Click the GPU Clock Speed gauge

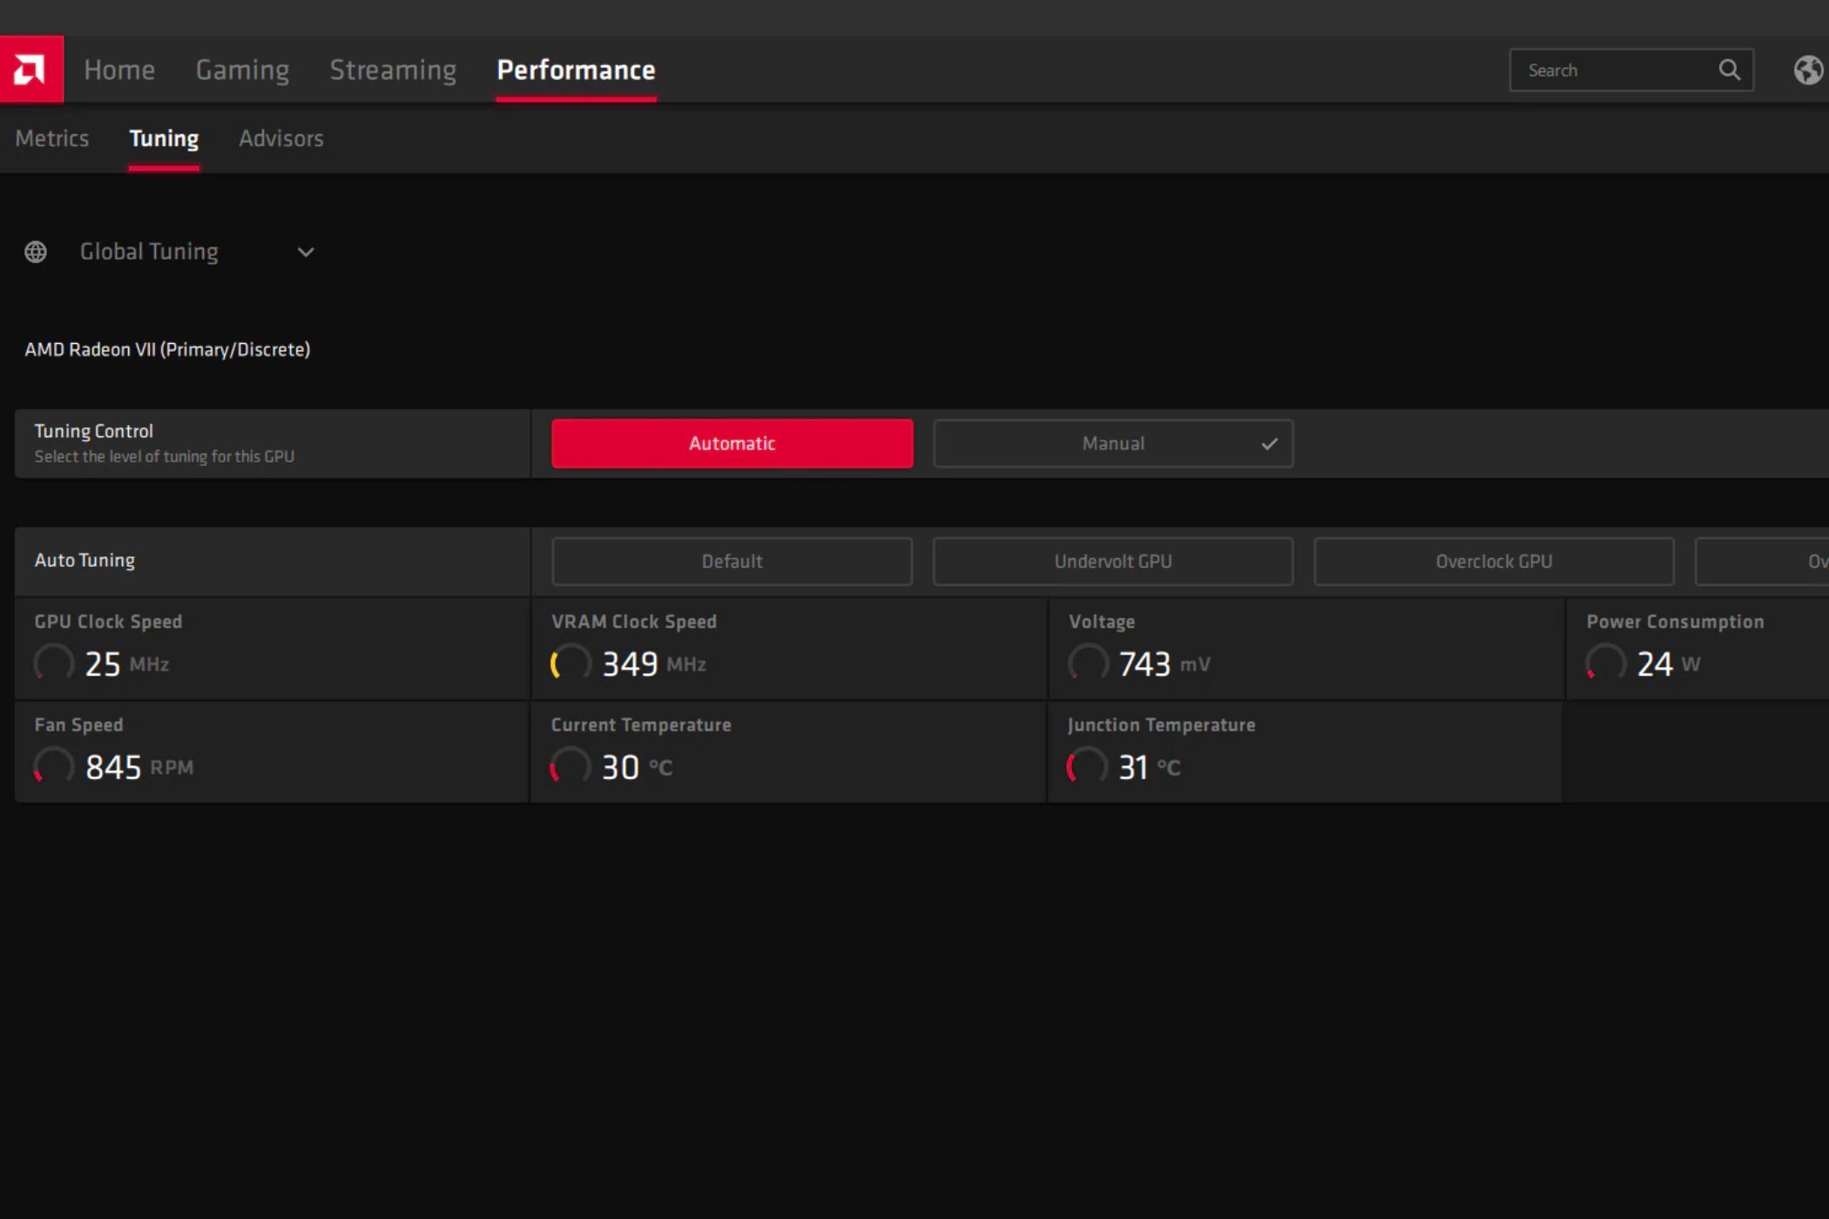pyautogui.click(x=54, y=663)
